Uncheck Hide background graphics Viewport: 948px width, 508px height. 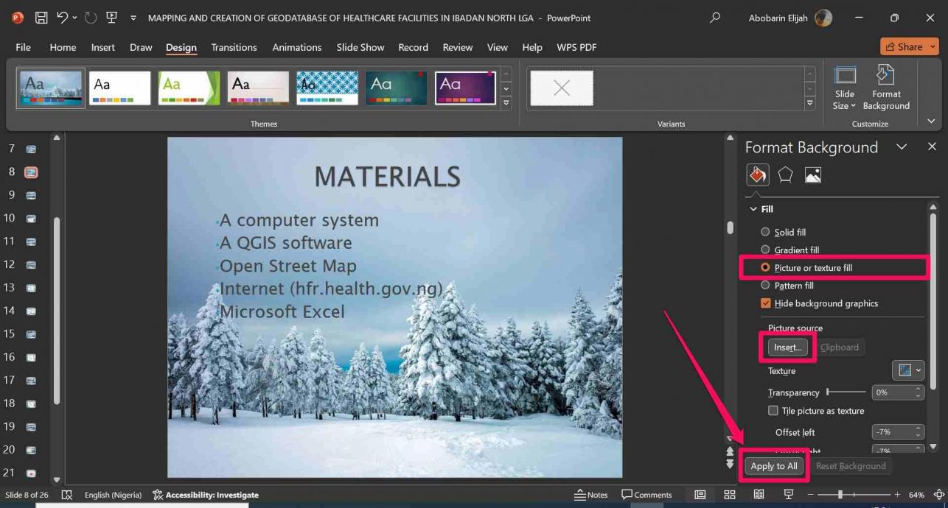point(765,303)
